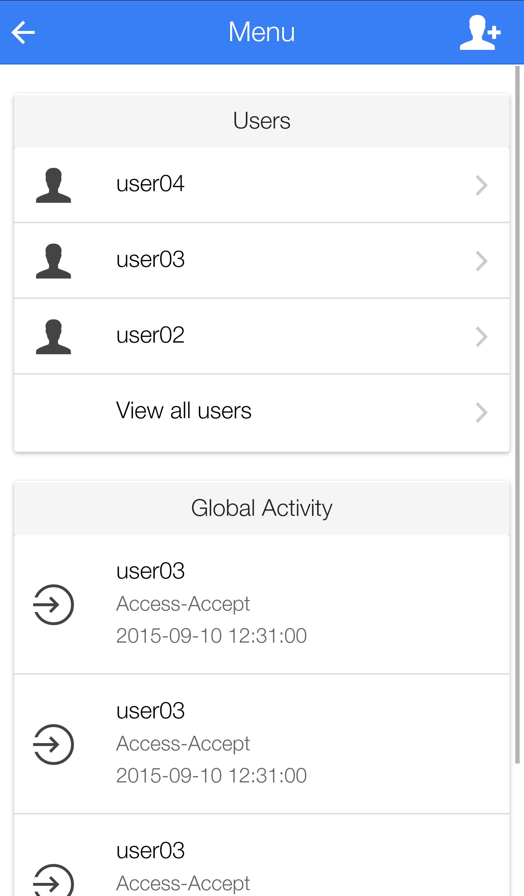Screen dimensions: 524x896
Task: Tap the first Access-Accept login icon
Action: click(54, 604)
